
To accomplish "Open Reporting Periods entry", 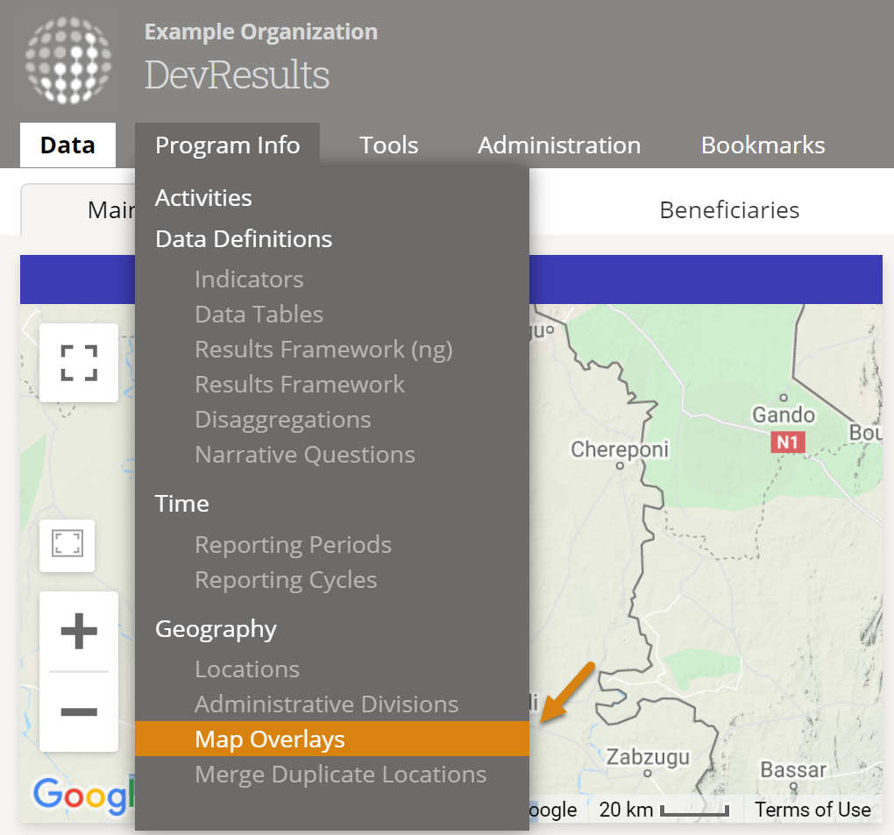I will [x=293, y=545].
